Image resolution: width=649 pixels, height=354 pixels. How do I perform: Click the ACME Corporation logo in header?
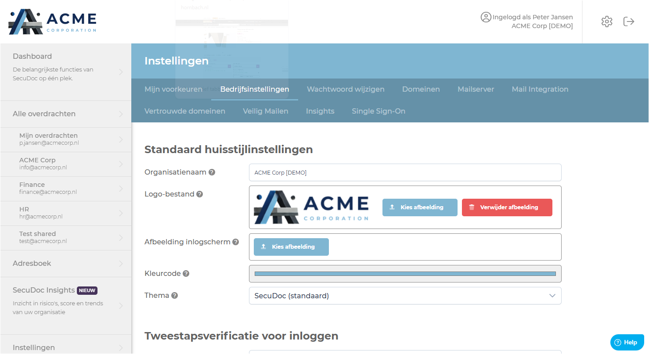point(52,21)
